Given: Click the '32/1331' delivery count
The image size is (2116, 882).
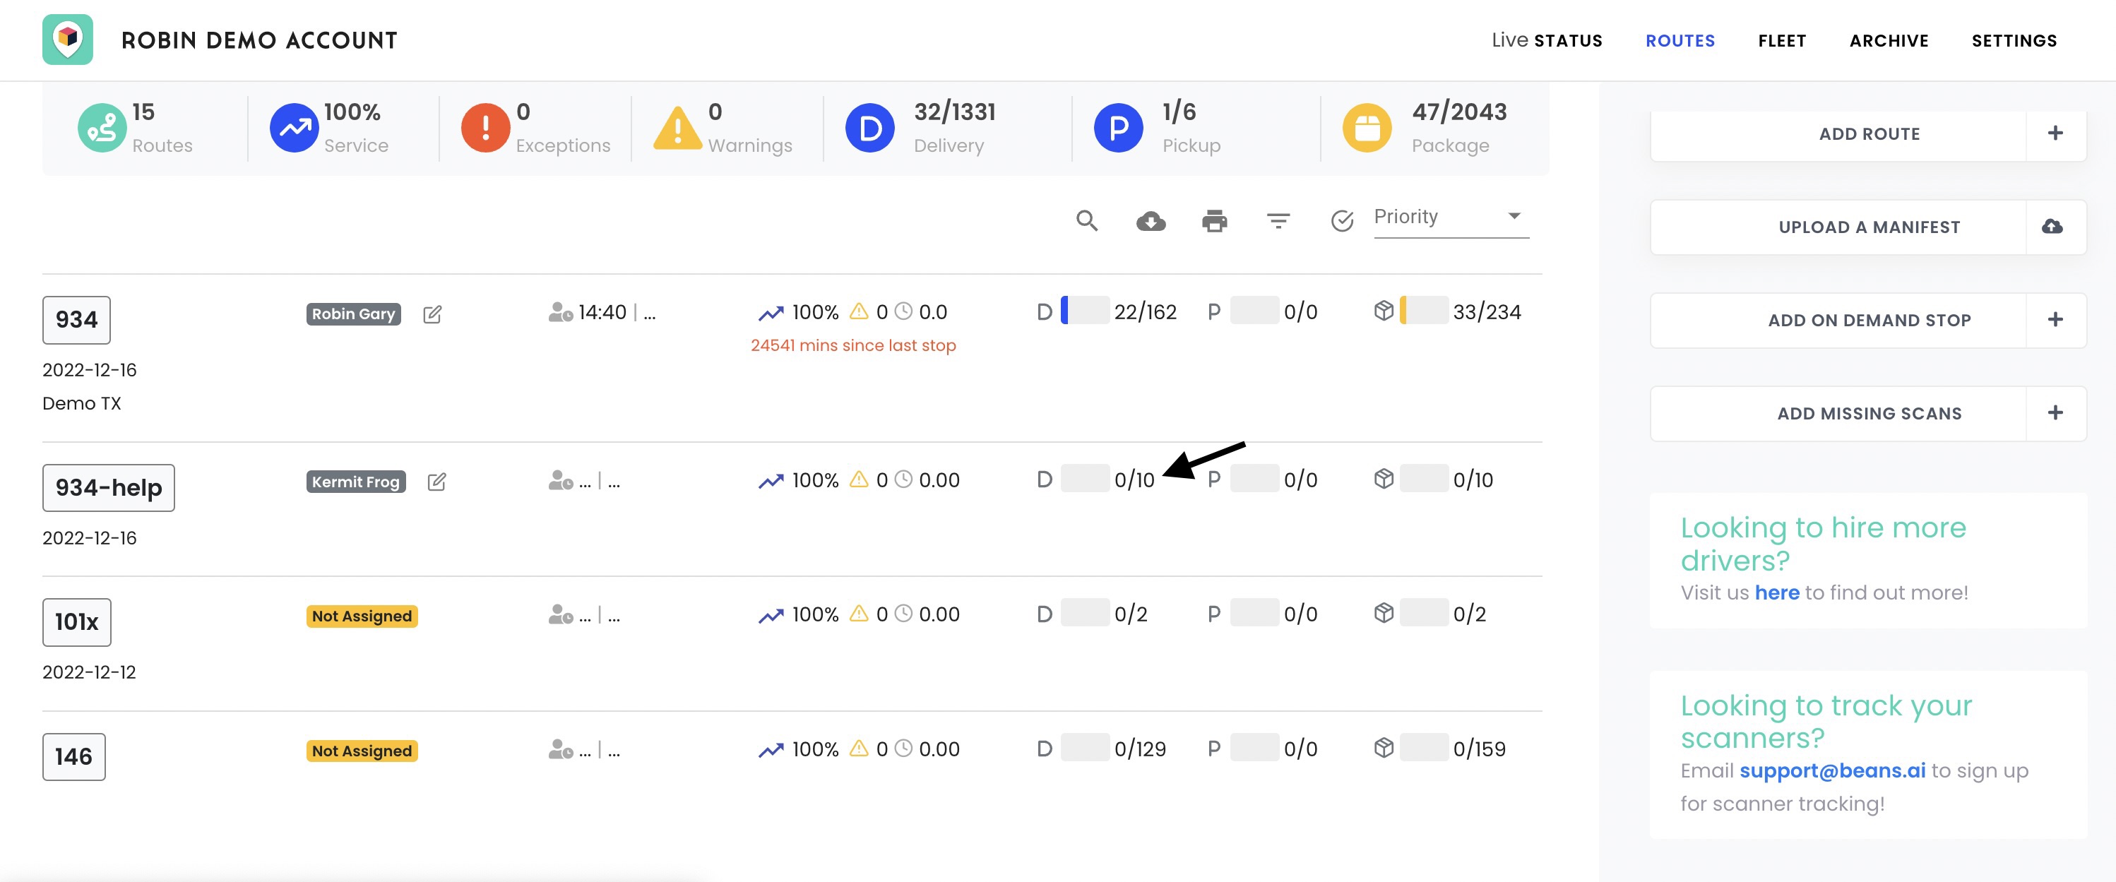Looking at the screenshot, I should (954, 112).
